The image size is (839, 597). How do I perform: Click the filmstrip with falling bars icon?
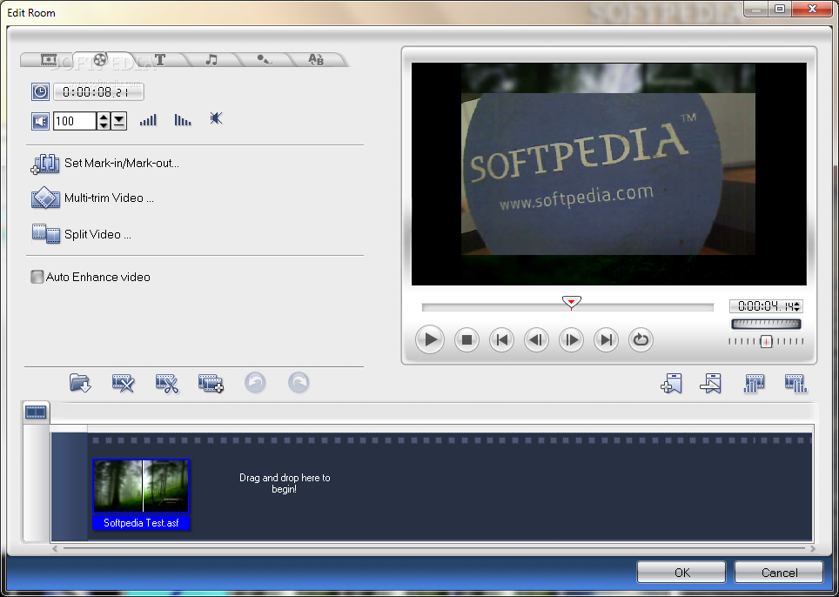[795, 383]
